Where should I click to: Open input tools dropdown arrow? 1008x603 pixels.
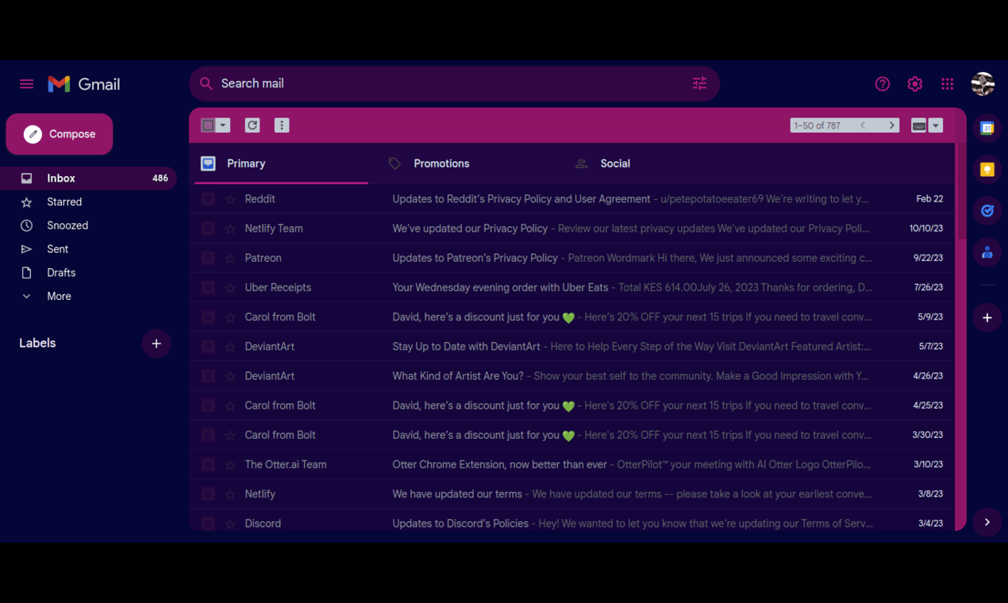pyautogui.click(x=936, y=125)
